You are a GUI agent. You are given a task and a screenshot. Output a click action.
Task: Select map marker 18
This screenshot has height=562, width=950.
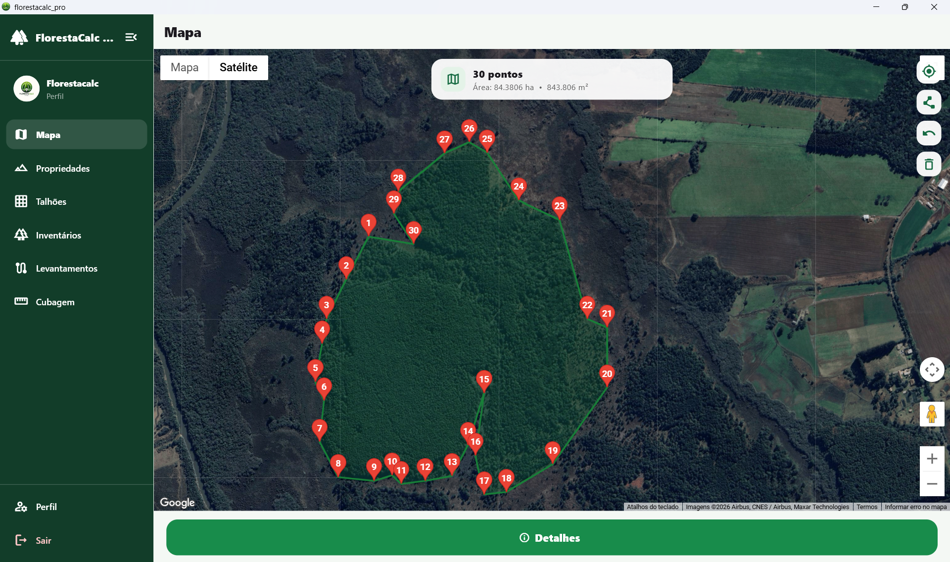point(506,480)
